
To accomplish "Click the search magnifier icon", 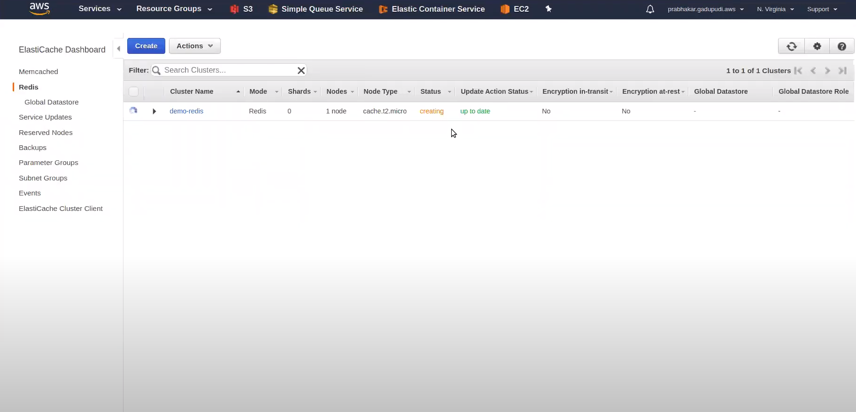I will [156, 70].
